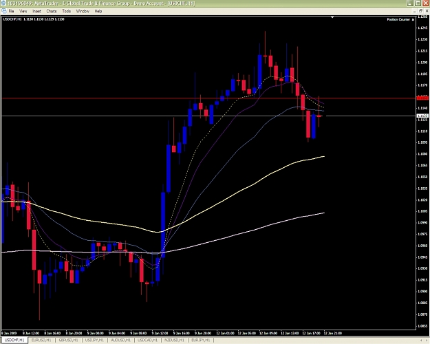Open the Charts menu
The width and height of the screenshot is (430, 344).
52,11
